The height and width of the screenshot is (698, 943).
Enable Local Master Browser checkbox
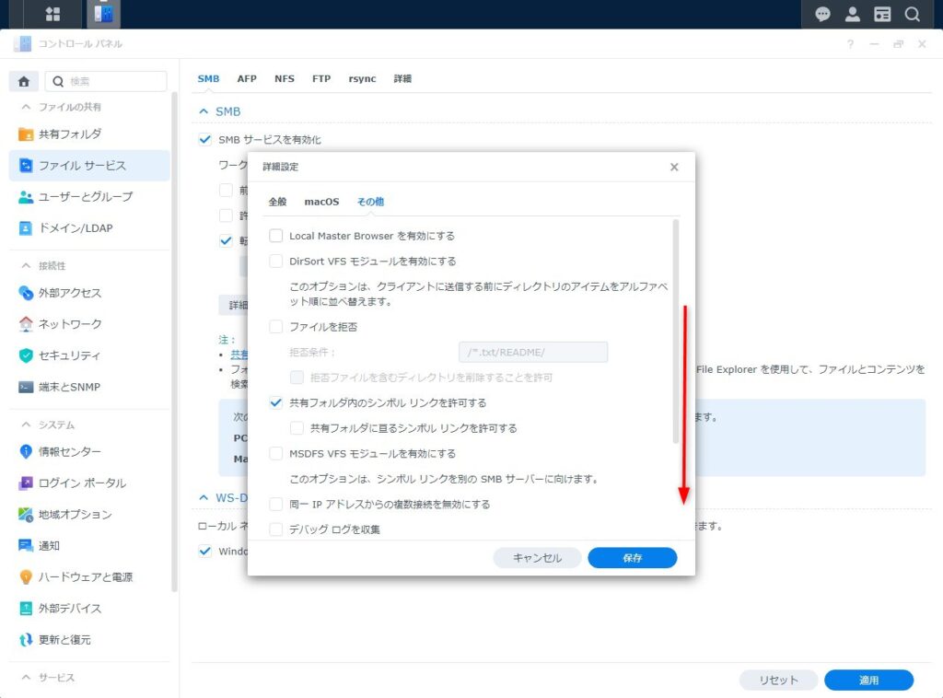point(276,236)
